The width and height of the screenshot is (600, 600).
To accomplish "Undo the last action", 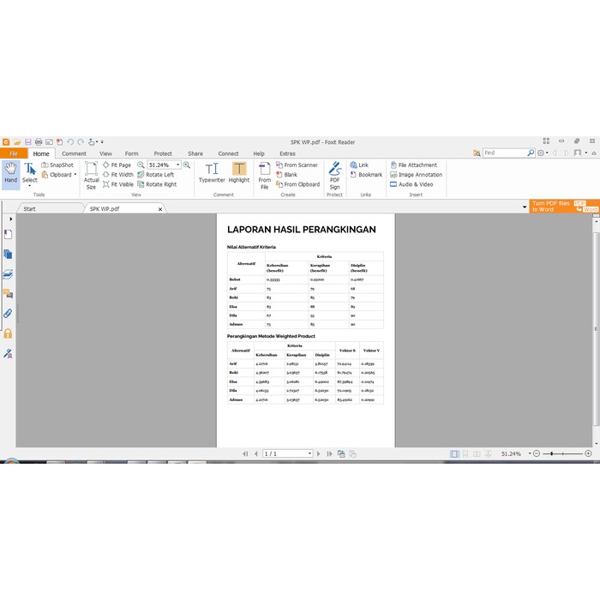I will [x=70, y=142].
